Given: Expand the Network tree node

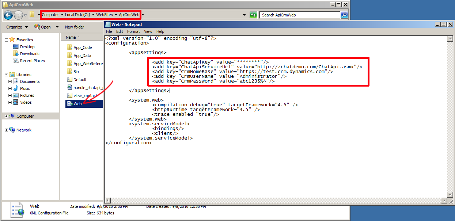Looking at the screenshot, I should (6, 130).
